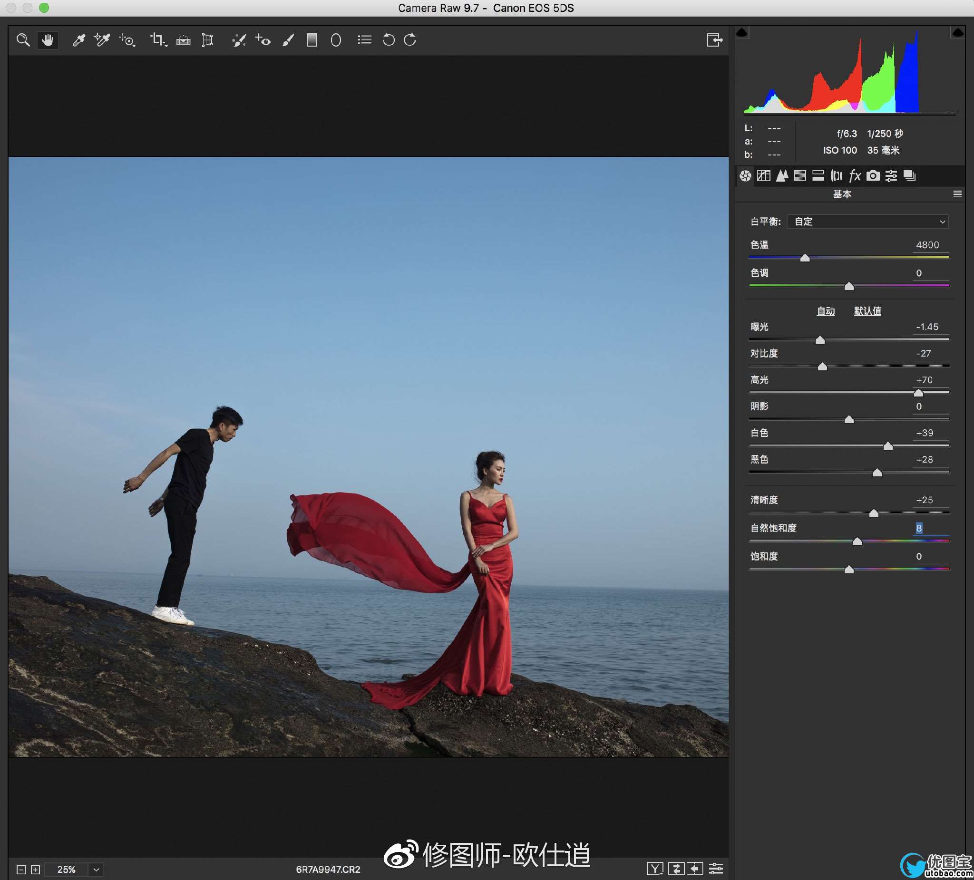The image size is (974, 880).
Task: Select the Adjustment Brush tool
Action: (x=288, y=40)
